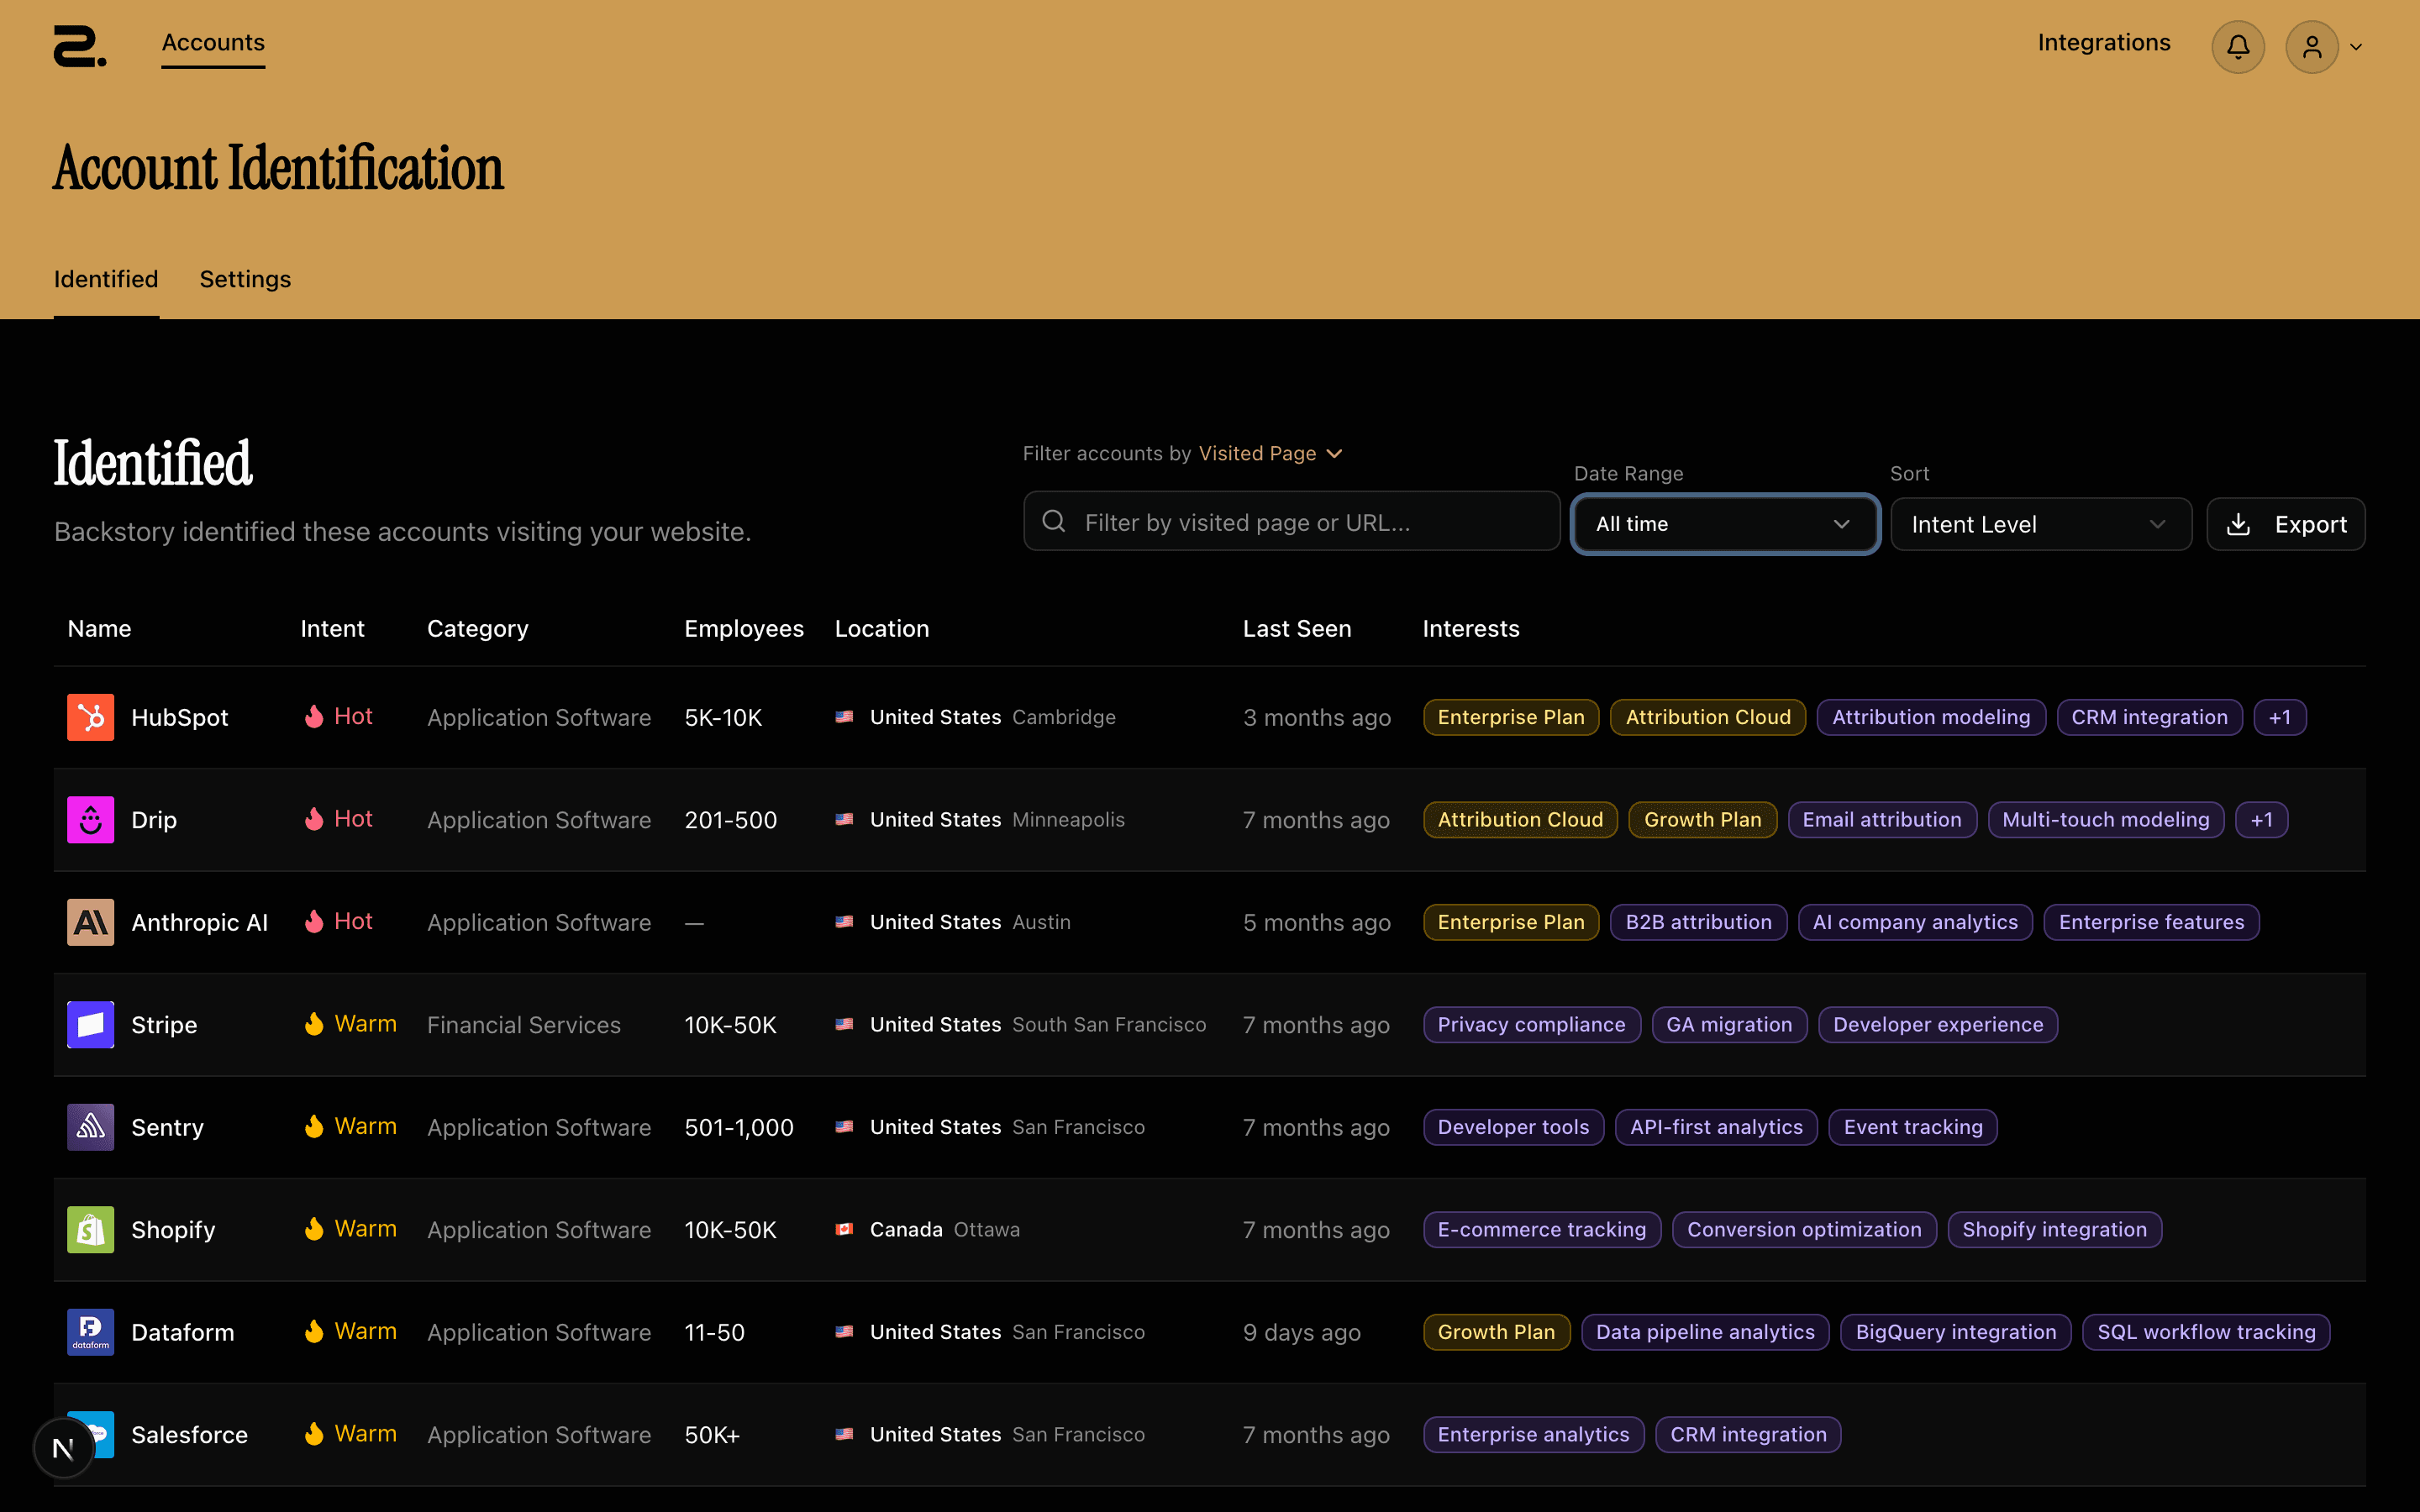Expand the Visited Page filter type selector
The image size is (2420, 1512).
click(x=1271, y=454)
